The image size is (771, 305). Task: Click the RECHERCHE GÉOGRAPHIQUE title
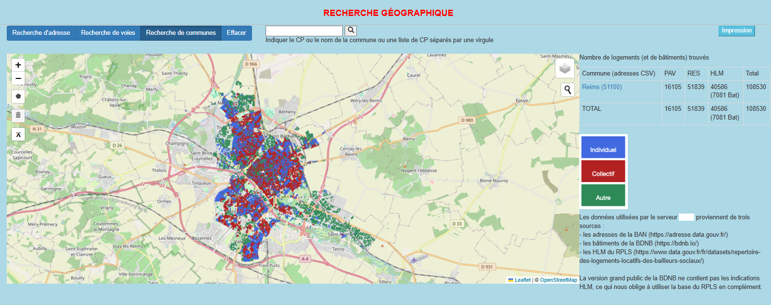(x=388, y=13)
